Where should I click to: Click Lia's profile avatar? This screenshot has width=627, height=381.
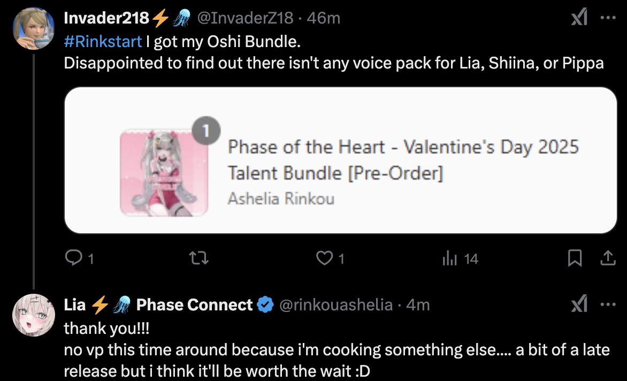(x=33, y=315)
